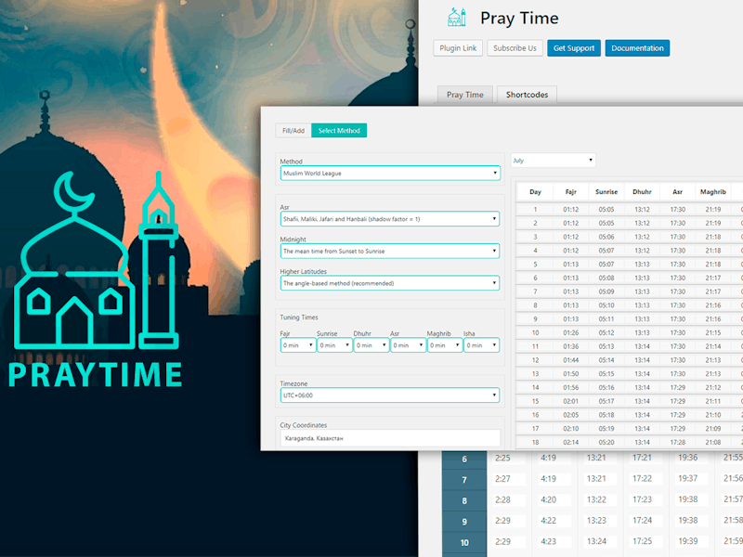
Task: Click Fajr time 01:36 on day 11
Action: [570, 346]
